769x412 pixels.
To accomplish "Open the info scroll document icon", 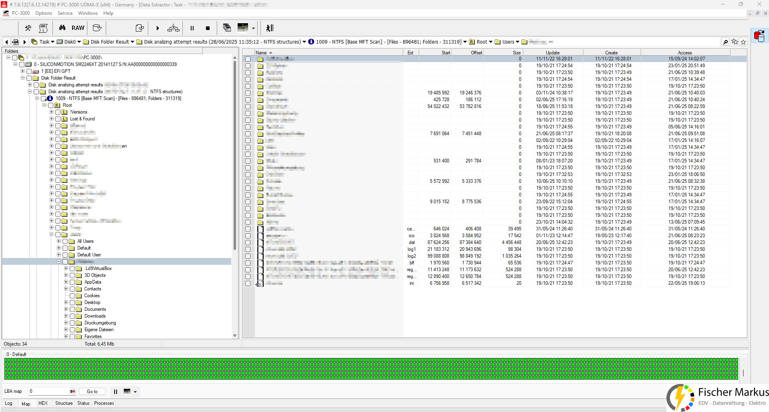I will pos(43,28).
